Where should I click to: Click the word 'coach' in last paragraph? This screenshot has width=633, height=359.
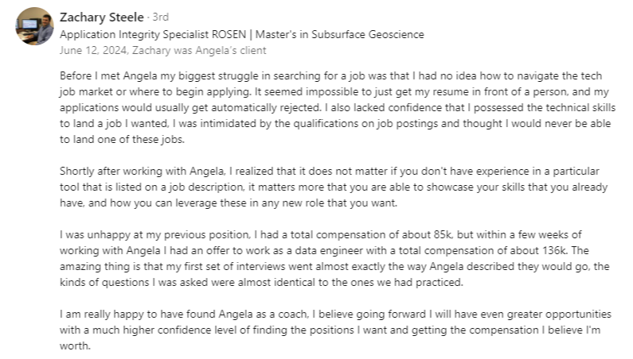[292, 314]
